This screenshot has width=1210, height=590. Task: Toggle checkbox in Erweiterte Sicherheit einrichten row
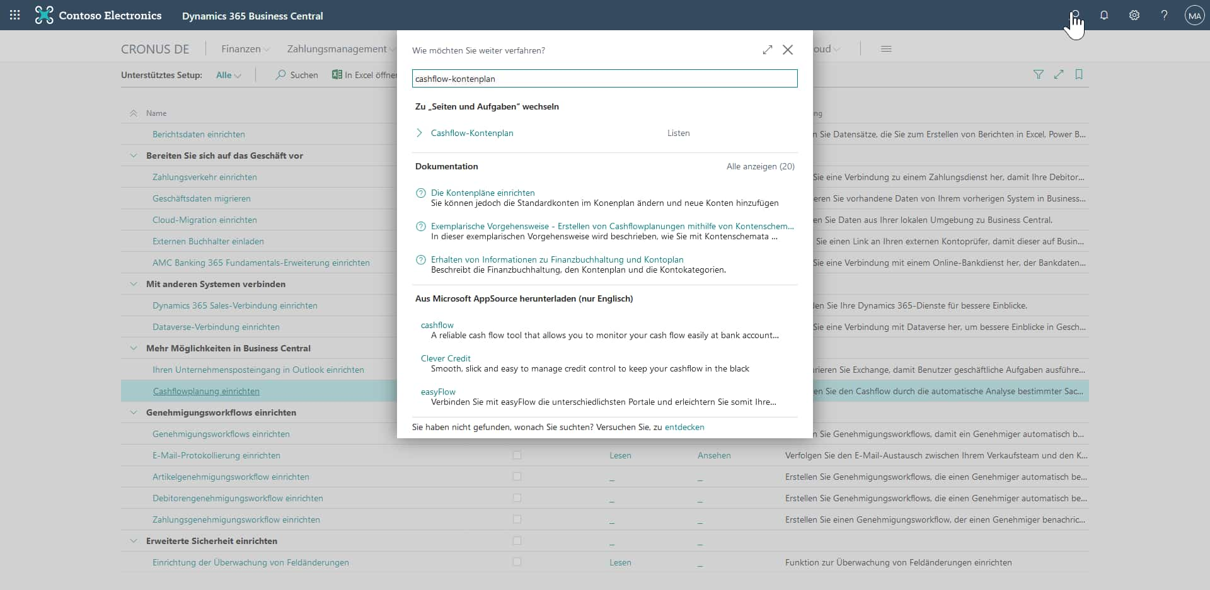click(x=517, y=541)
